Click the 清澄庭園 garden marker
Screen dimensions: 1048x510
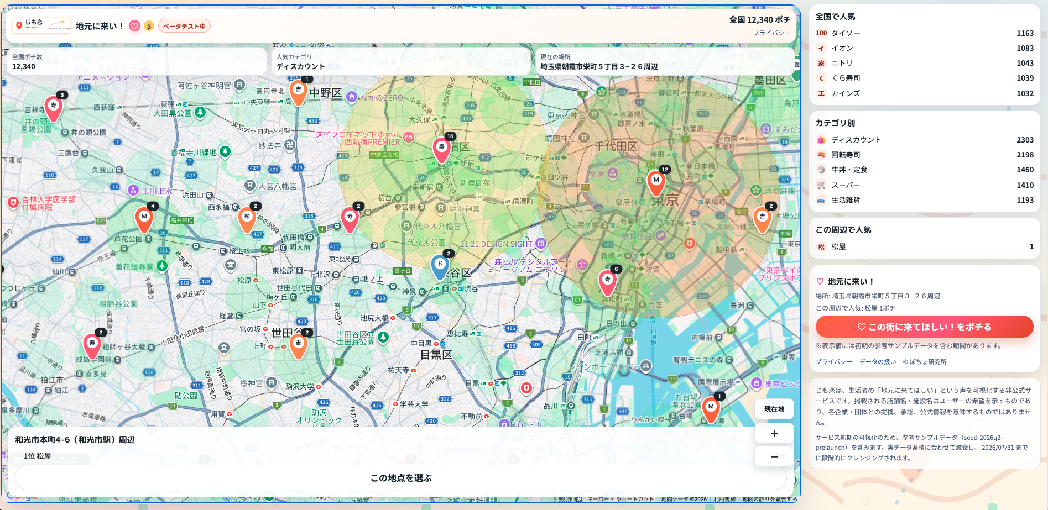pyautogui.click(x=756, y=190)
